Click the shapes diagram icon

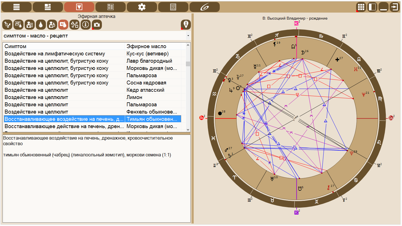click(74, 25)
